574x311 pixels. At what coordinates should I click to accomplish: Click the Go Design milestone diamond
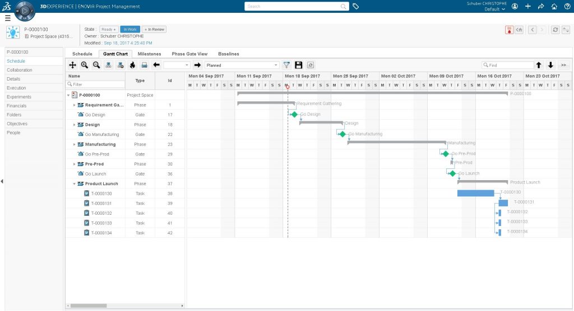[x=294, y=114]
